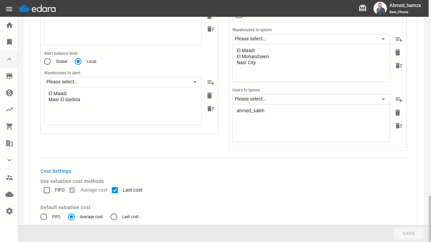Viewport: 431px width, 242px height.
Task: Open the hamburger navigation menu
Action: tap(9, 9)
